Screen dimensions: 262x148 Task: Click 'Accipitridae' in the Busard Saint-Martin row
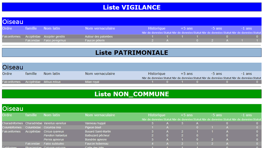[33, 131]
